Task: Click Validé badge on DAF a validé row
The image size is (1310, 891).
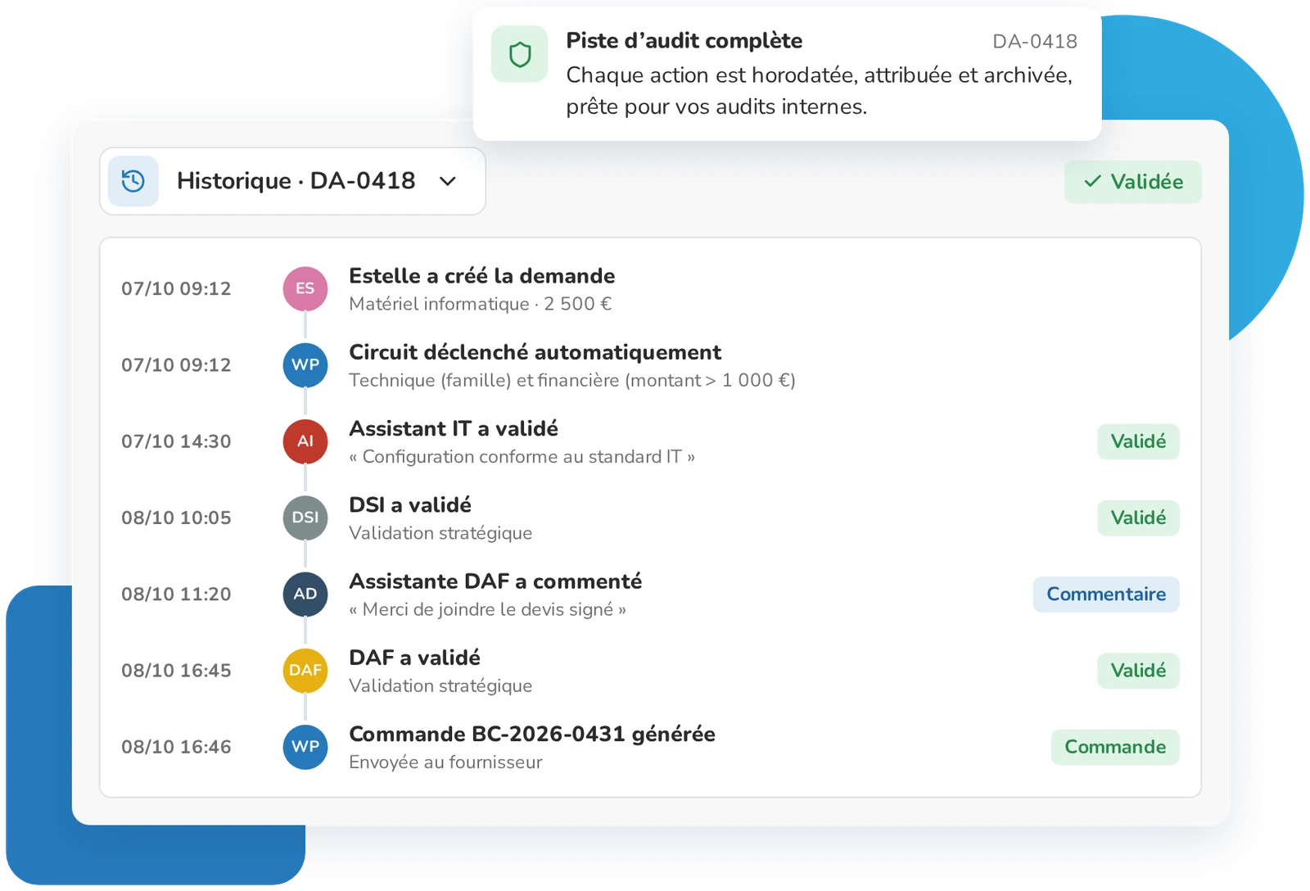Action: click(x=1138, y=671)
